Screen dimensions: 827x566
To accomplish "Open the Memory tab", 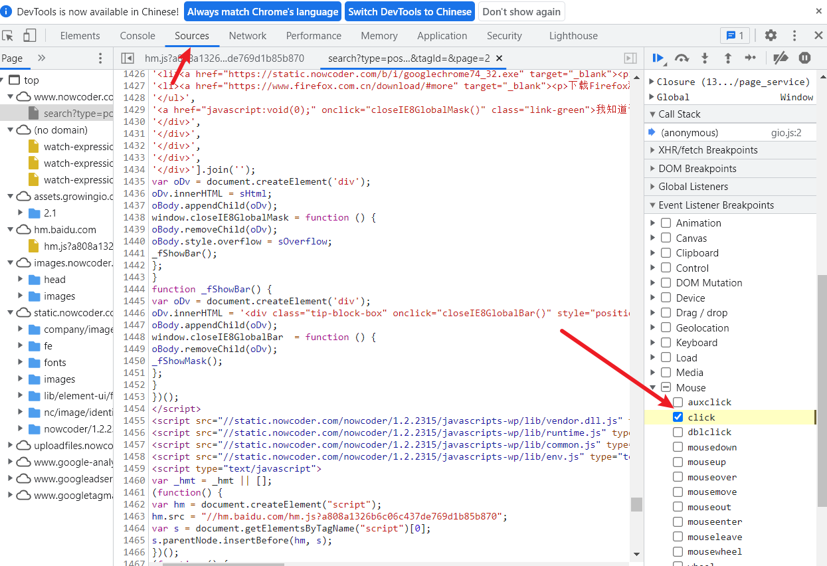I will pos(379,36).
